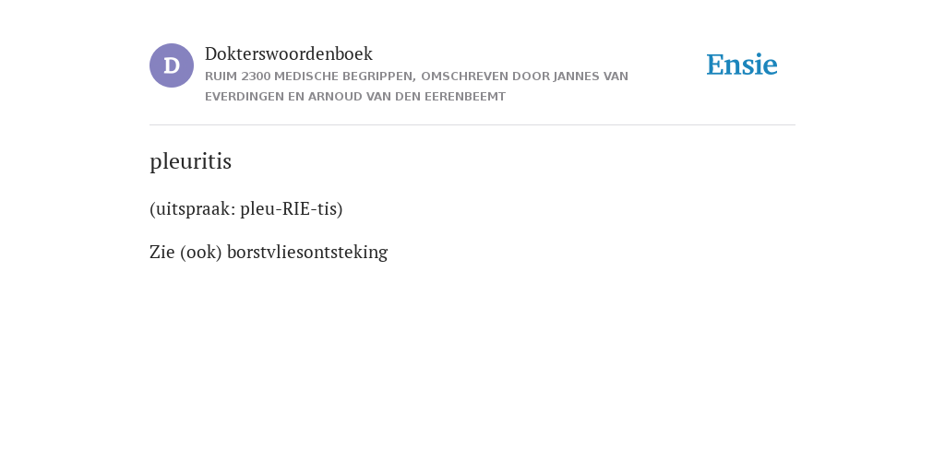Open the Dokterswoordenboek title link
This screenshot has width=945, height=472.
[x=289, y=53]
